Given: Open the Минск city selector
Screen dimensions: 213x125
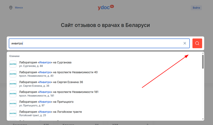Looking at the screenshot, I should (19, 8).
